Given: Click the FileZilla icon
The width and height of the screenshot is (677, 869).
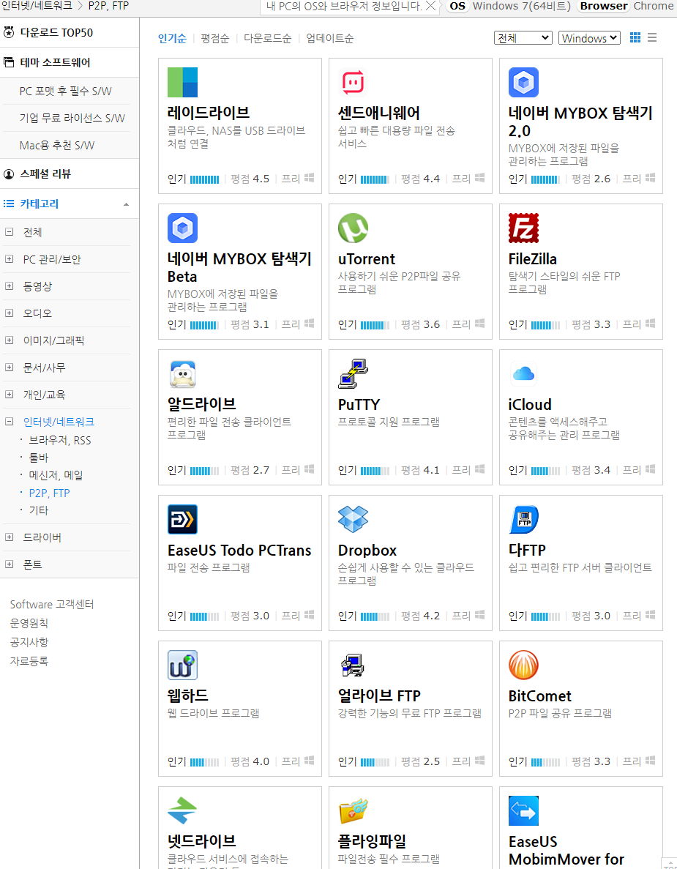Looking at the screenshot, I should coord(523,228).
